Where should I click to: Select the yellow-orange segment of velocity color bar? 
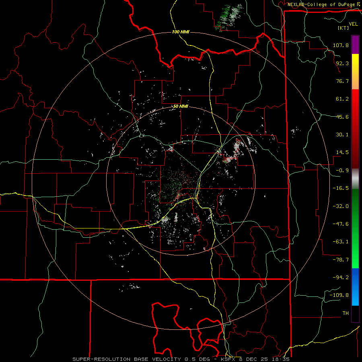(x=355, y=72)
